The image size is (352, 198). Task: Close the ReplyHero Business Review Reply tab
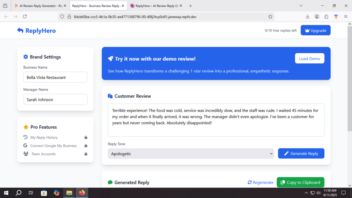click(123, 6)
